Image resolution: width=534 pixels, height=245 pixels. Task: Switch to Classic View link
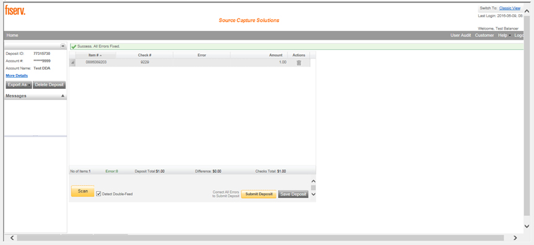(510, 8)
